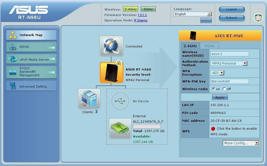Click the cartoon help mascot icon
The height and width of the screenshot is (166, 267).
click(x=258, y=18)
